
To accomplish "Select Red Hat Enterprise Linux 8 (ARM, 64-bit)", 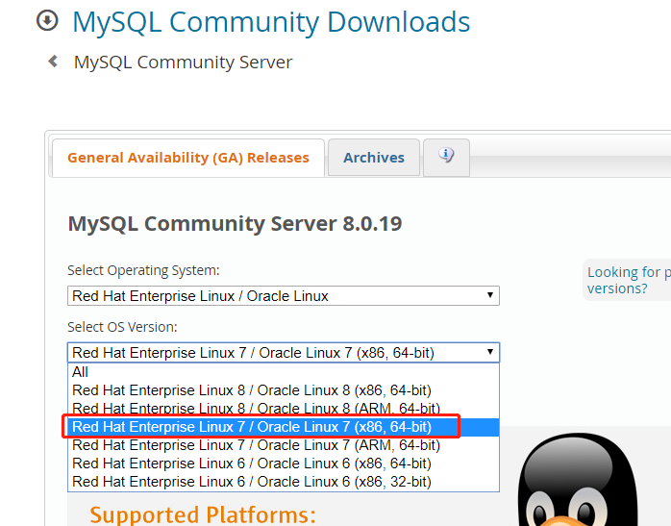I will click(x=284, y=409).
